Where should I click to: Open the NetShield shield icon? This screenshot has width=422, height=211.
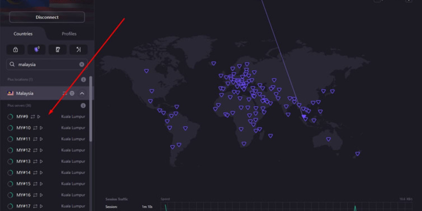pyautogui.click(x=36, y=49)
